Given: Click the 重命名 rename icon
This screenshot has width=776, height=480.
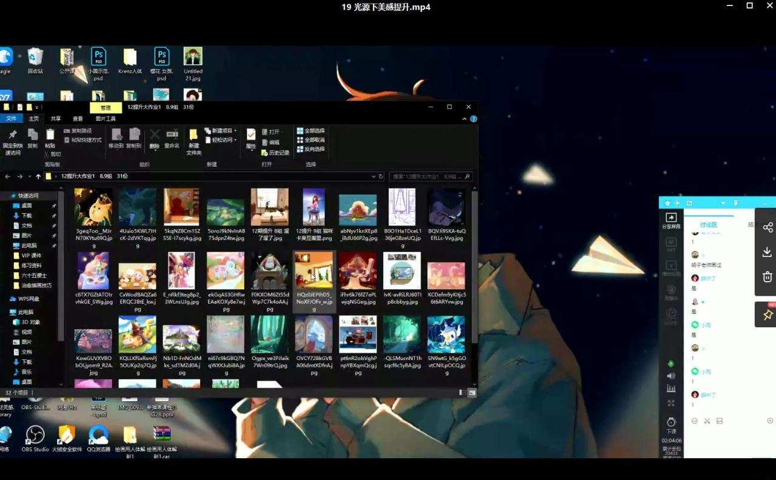Looking at the screenshot, I should 172,135.
